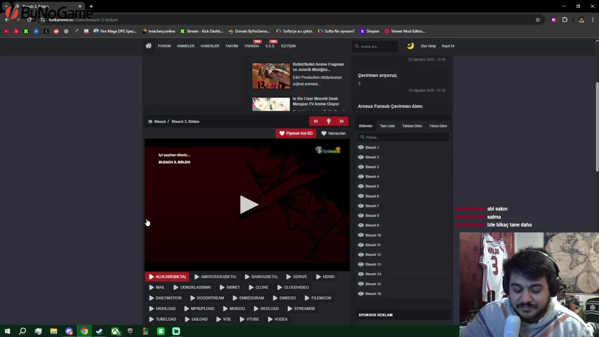Click the lightbulb dim-lights icon
Screen dimensions: 599x337
pyautogui.click(x=329, y=121)
